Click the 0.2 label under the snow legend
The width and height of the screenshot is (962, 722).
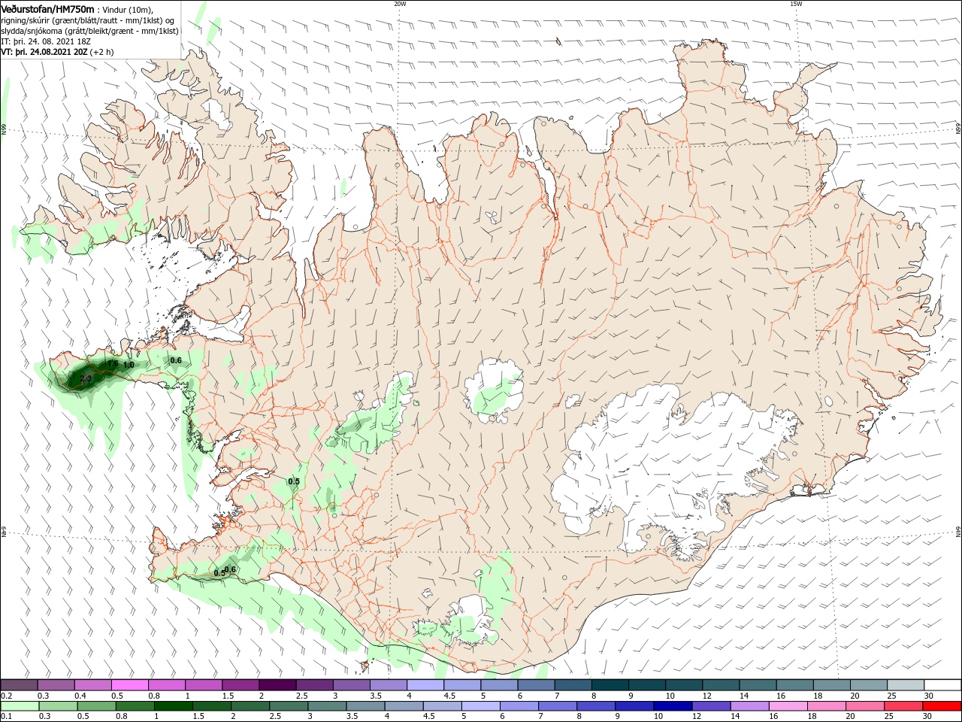point(7,696)
